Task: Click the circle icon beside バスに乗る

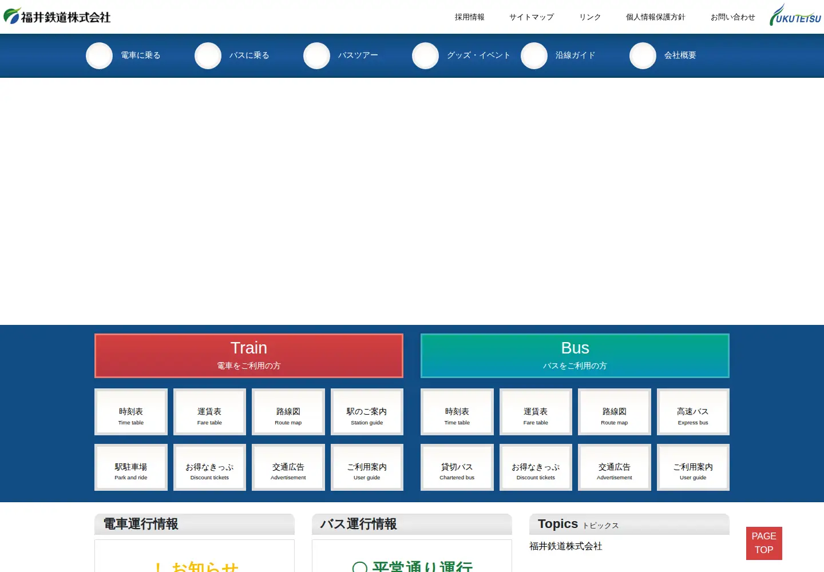Action: coord(208,55)
